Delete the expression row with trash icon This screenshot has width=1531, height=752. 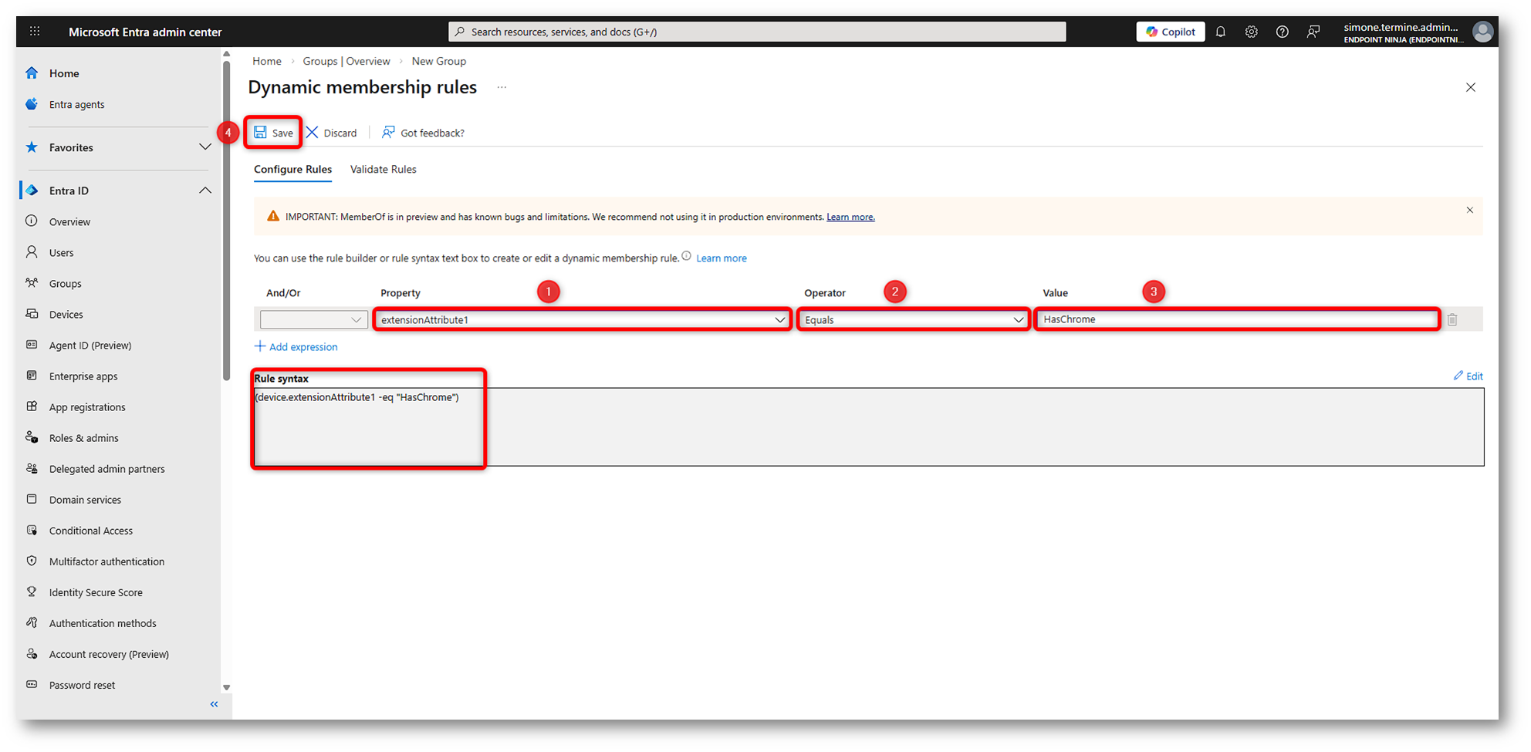coord(1452,319)
